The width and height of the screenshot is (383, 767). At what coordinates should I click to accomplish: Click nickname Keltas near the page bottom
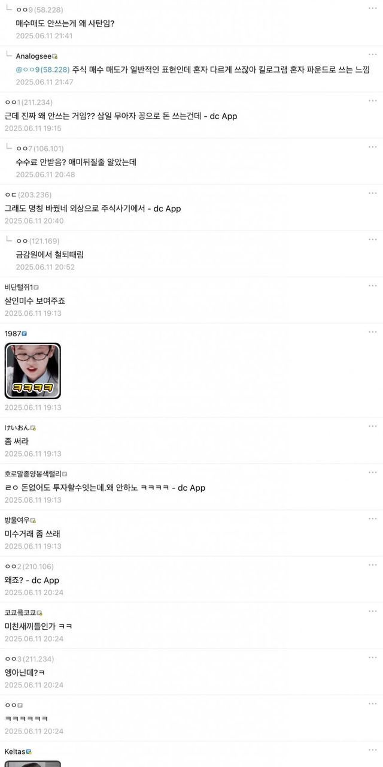tap(14, 751)
